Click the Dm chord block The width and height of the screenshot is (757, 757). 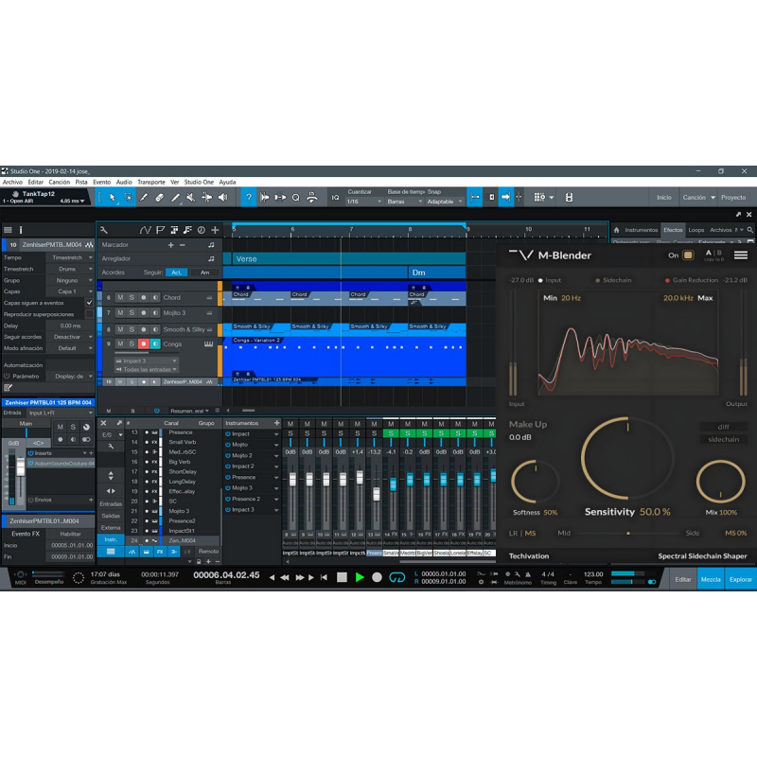click(x=437, y=273)
